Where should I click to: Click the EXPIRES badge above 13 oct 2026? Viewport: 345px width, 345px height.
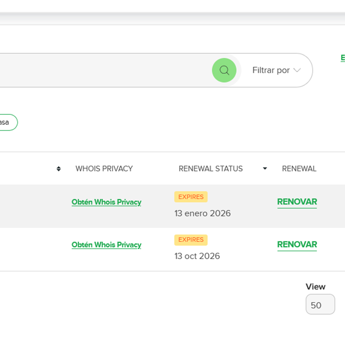(191, 240)
